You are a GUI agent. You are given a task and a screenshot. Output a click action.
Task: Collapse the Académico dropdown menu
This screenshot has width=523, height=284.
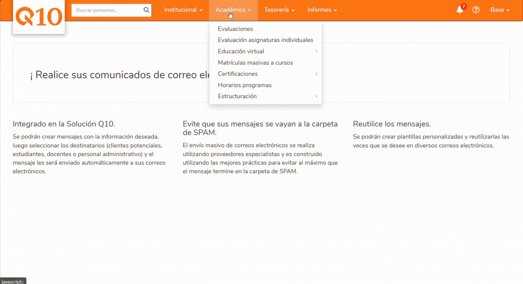point(233,10)
